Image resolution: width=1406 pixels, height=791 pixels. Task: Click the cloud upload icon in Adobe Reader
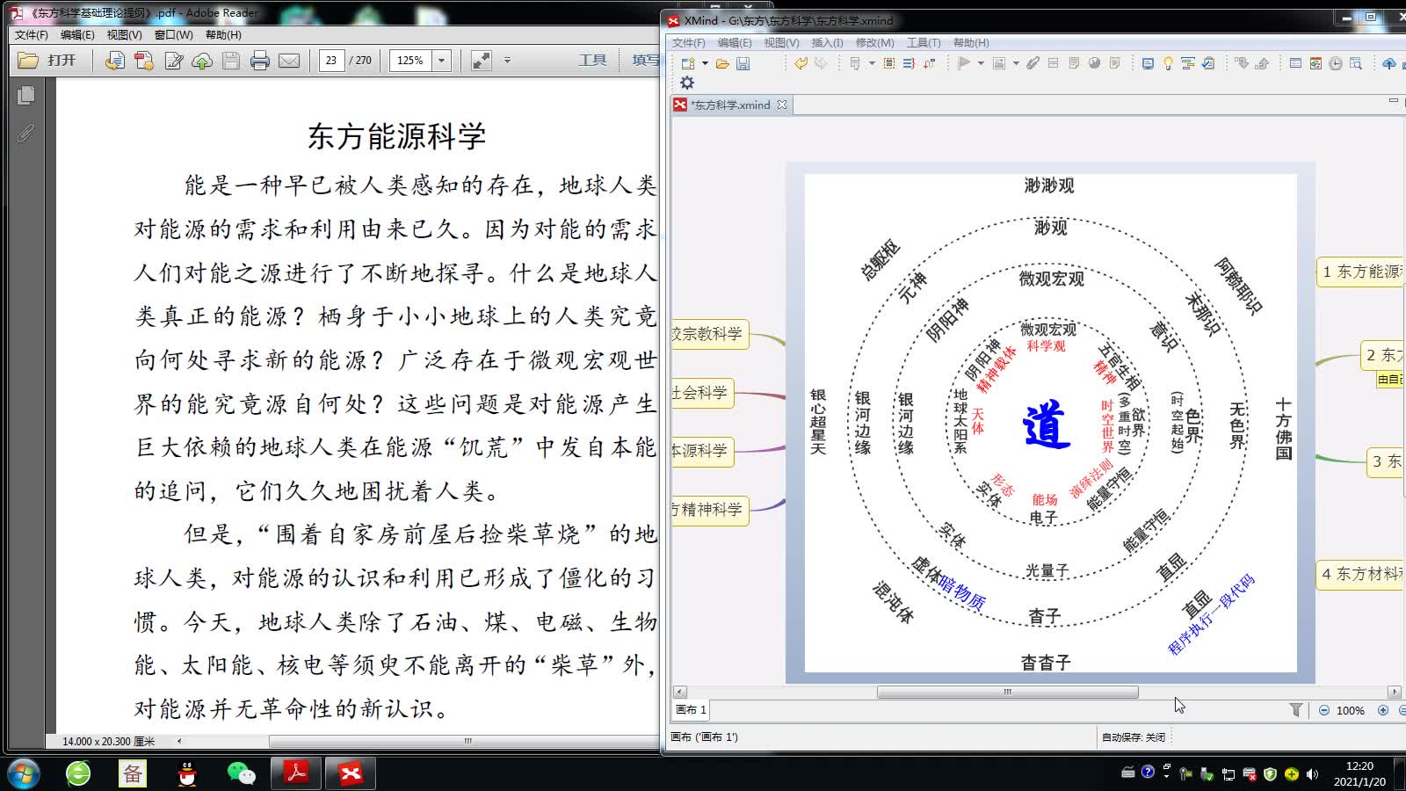(202, 61)
